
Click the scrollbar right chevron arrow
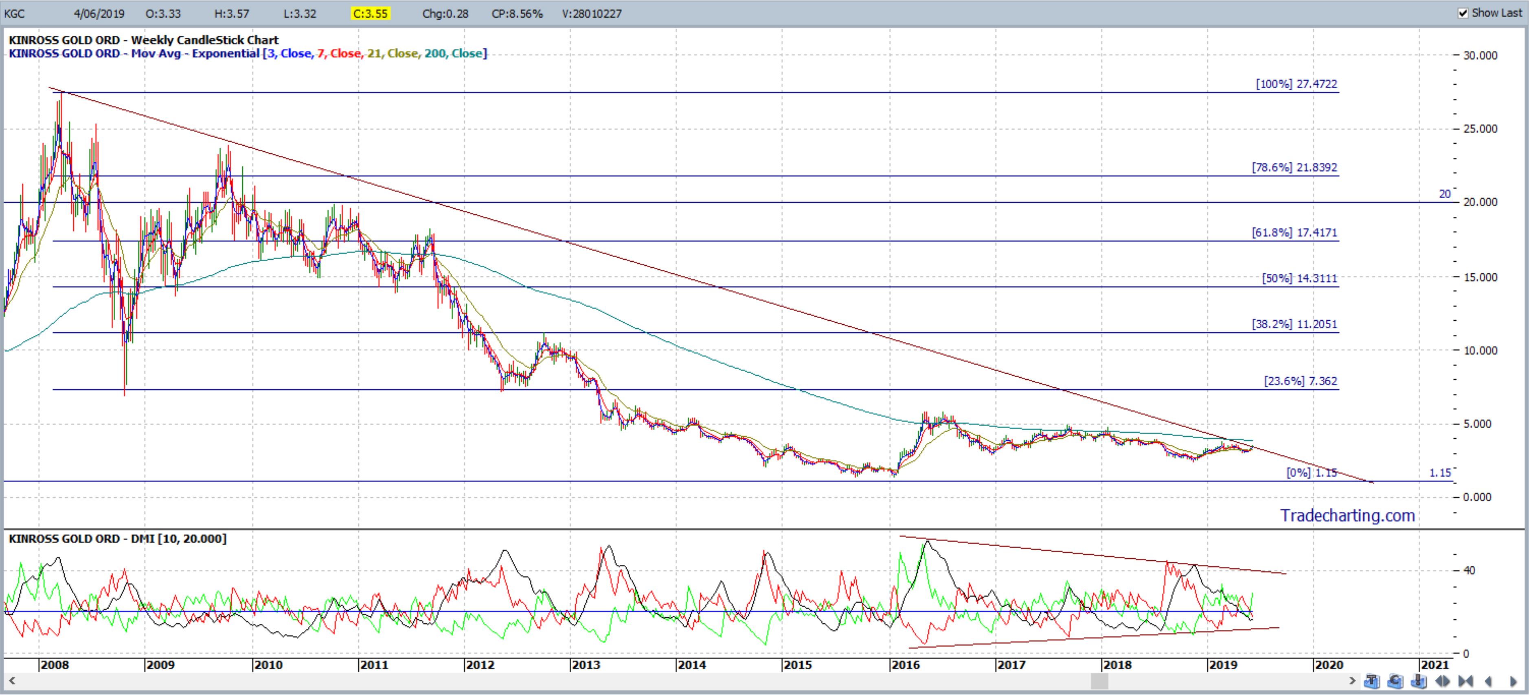[1353, 681]
